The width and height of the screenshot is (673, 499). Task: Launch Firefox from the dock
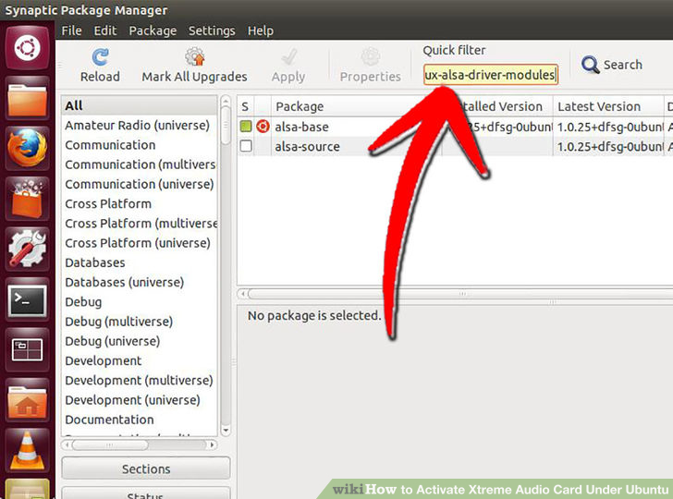point(27,148)
